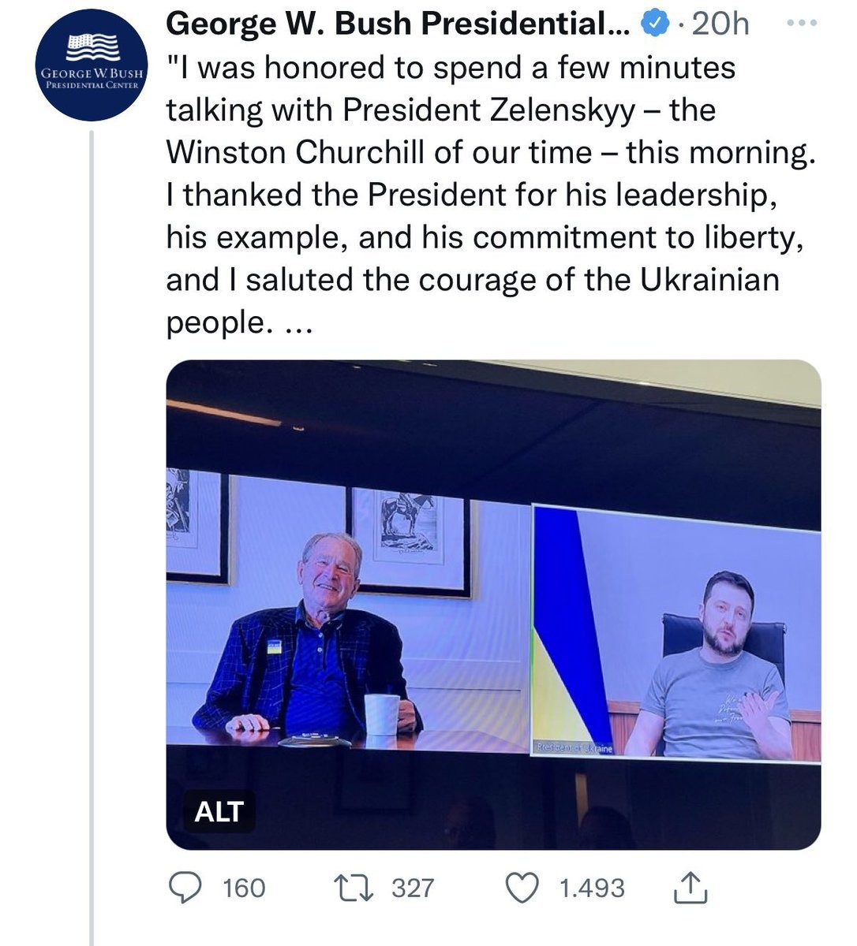Screen dimensions: 857x946
Task: Expand the tweet via trailing ellipsis after "people."
Action: click(298, 323)
